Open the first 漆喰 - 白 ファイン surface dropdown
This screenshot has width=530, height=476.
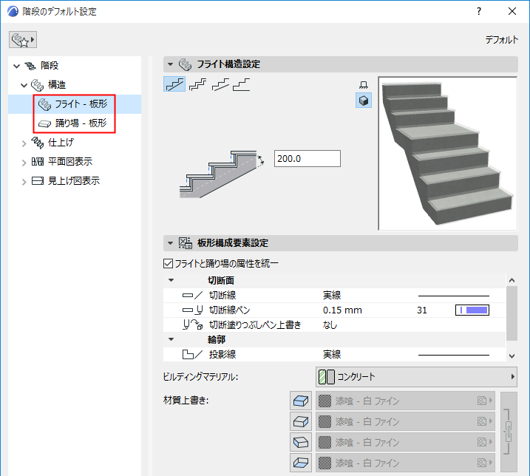(405, 401)
